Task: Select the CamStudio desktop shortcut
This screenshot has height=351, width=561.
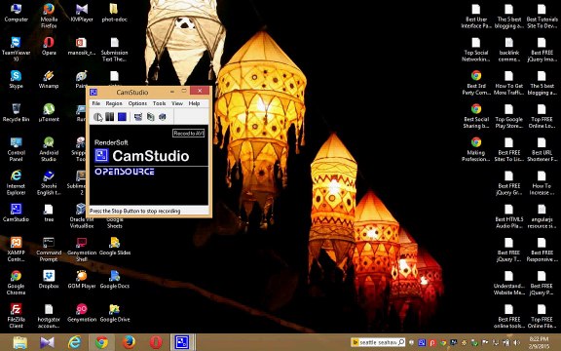Action: pos(17,213)
